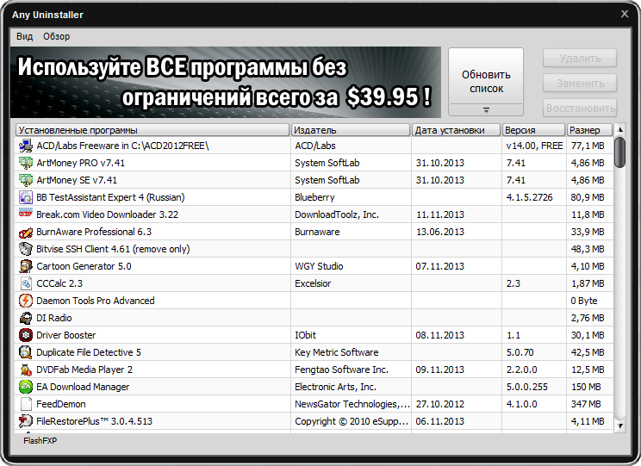Select EA Download Manager program name
This screenshot has width=641, height=466.
[83, 387]
